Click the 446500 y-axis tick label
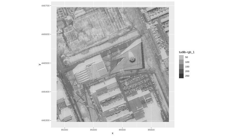The image size is (234, 136). tap(45, 63)
